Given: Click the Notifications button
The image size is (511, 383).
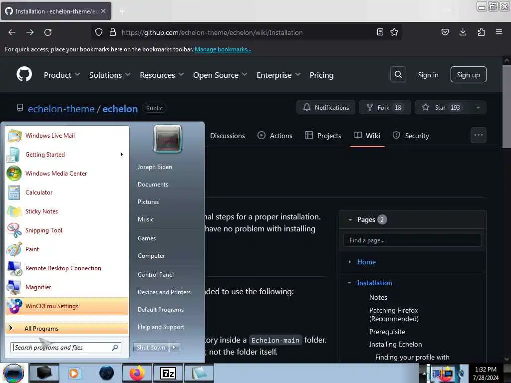Looking at the screenshot, I should pyautogui.click(x=326, y=108).
